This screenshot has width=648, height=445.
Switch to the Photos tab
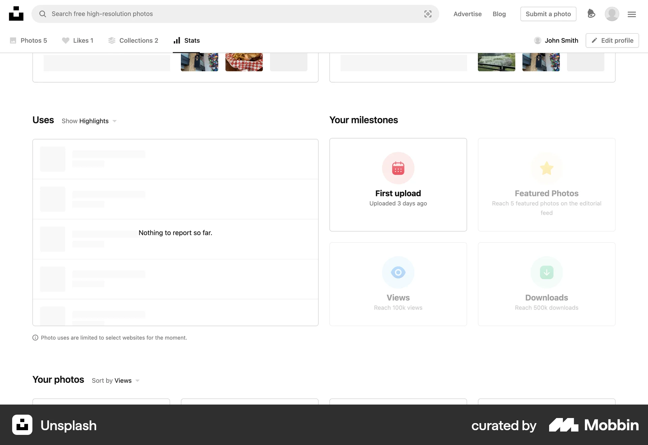tap(29, 40)
